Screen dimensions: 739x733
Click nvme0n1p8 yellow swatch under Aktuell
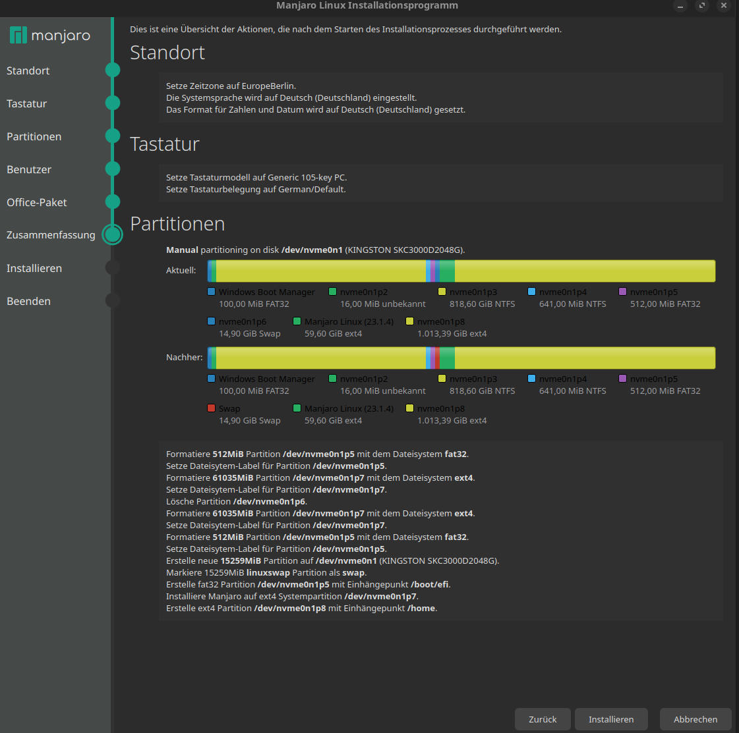[x=409, y=321]
